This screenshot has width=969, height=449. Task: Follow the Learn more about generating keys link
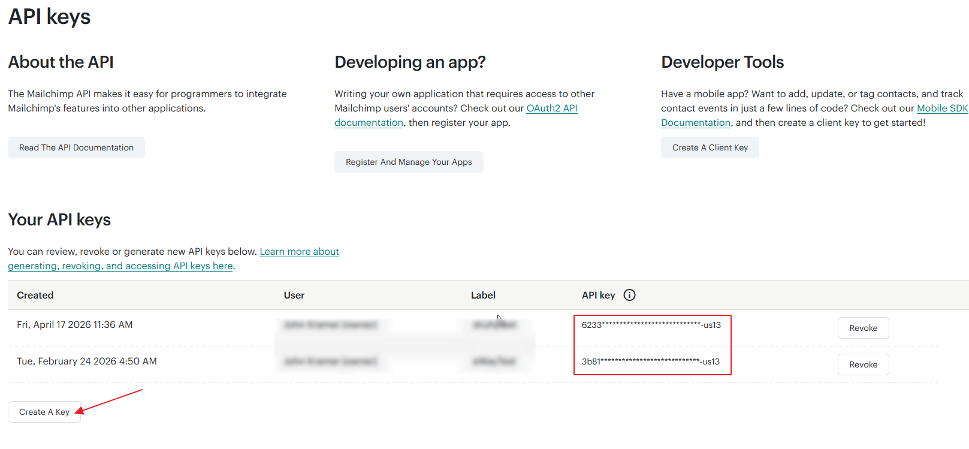click(x=299, y=252)
